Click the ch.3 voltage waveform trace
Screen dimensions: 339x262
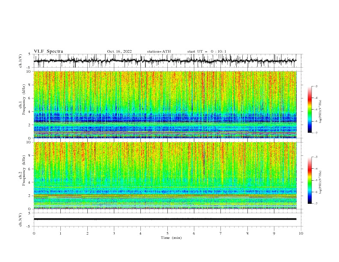165,219
